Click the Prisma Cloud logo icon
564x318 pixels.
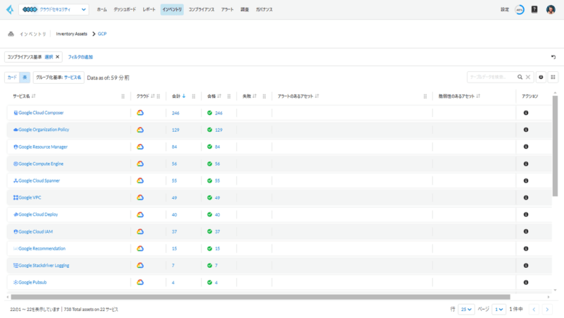point(11,10)
